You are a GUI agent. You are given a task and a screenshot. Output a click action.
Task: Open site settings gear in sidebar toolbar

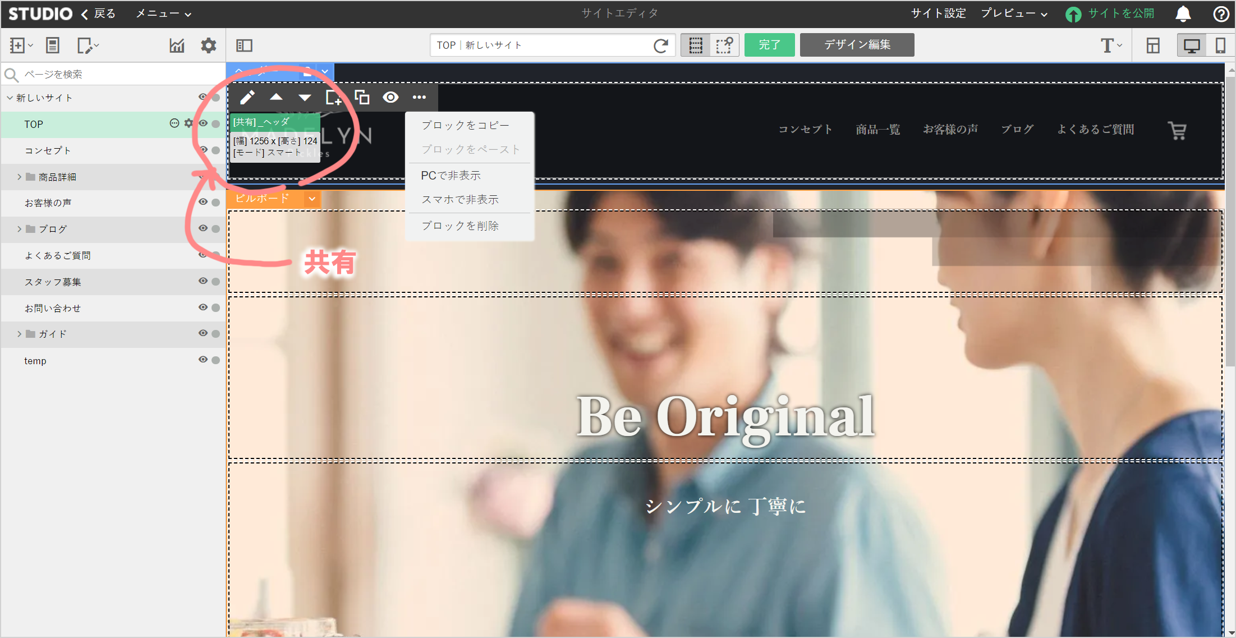point(208,45)
